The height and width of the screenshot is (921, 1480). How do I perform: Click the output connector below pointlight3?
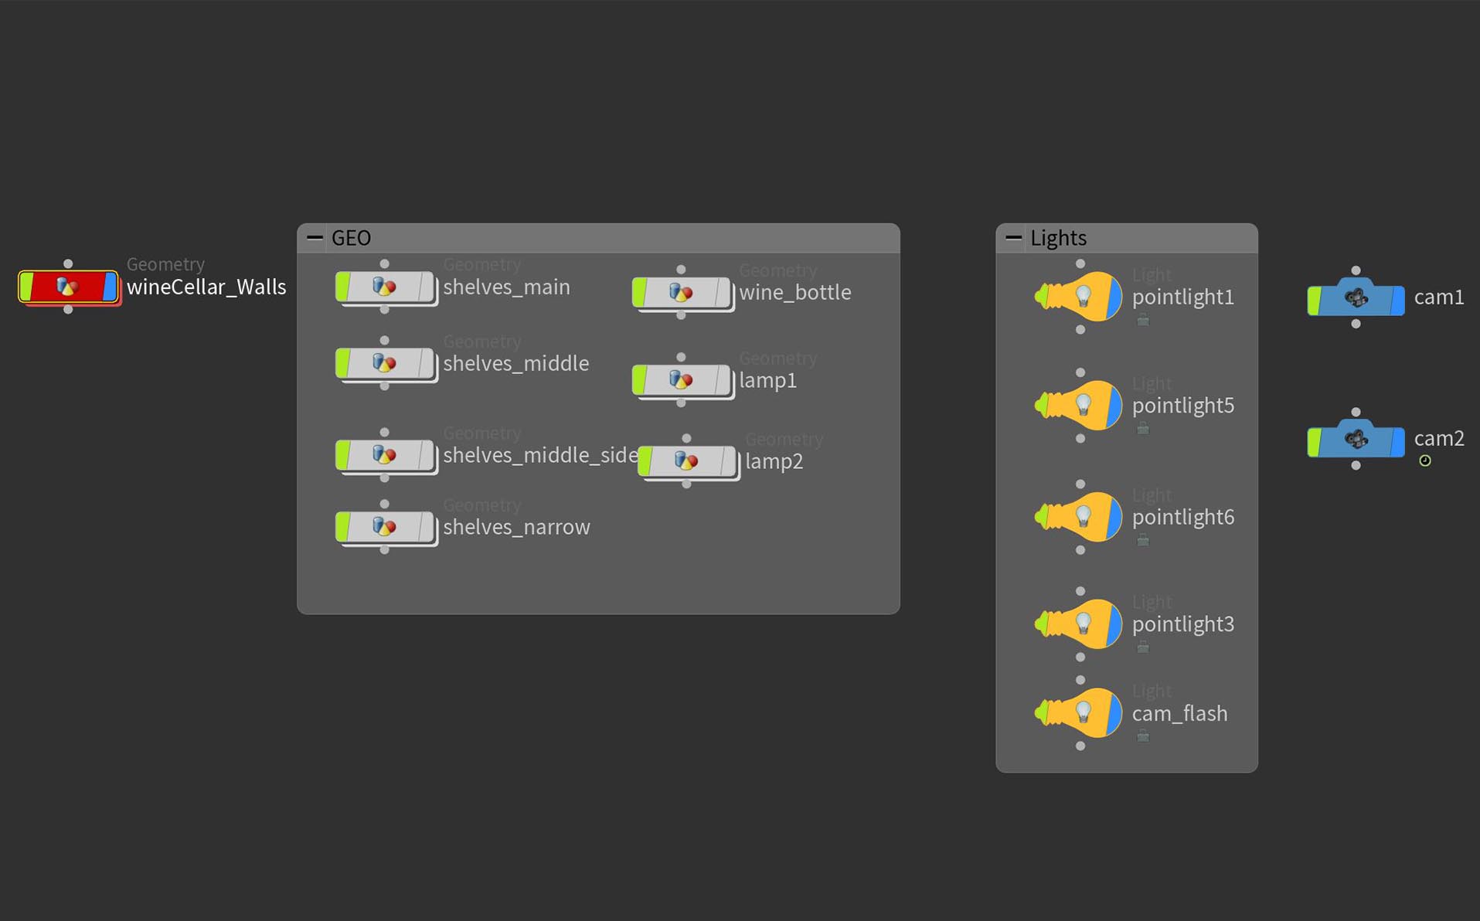click(x=1080, y=658)
